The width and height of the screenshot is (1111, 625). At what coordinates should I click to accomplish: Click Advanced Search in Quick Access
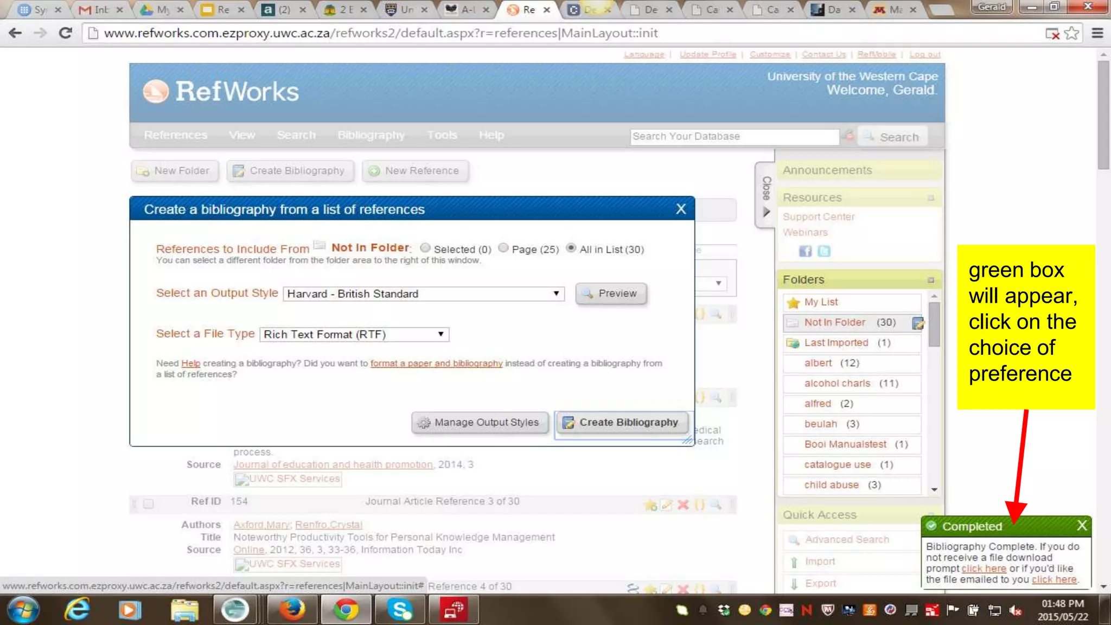click(847, 540)
